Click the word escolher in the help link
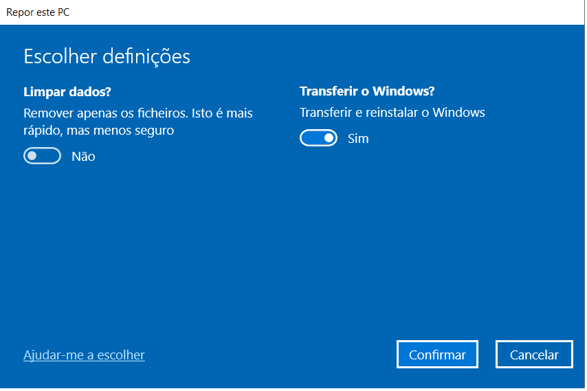Screen dimensions: 587x391 coord(120,355)
